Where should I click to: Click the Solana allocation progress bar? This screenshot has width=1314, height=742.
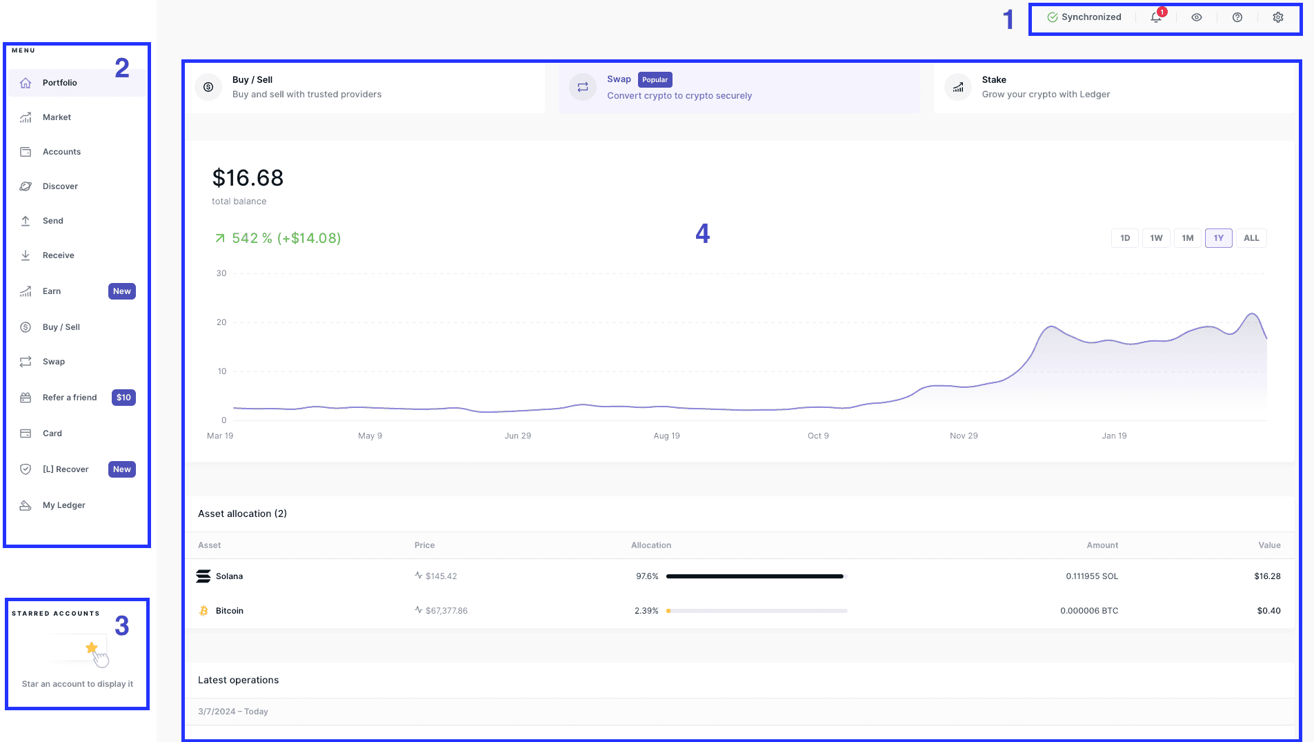coord(756,576)
